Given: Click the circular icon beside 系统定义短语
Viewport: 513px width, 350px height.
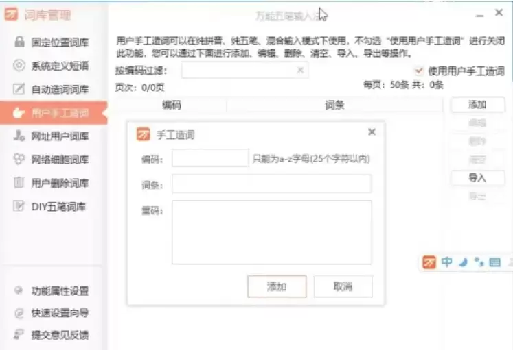Looking at the screenshot, I should pyautogui.click(x=19, y=65).
